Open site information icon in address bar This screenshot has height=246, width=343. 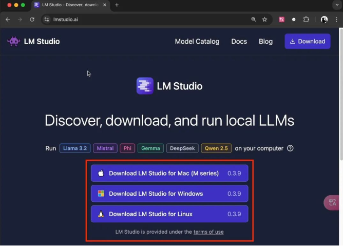coord(47,20)
